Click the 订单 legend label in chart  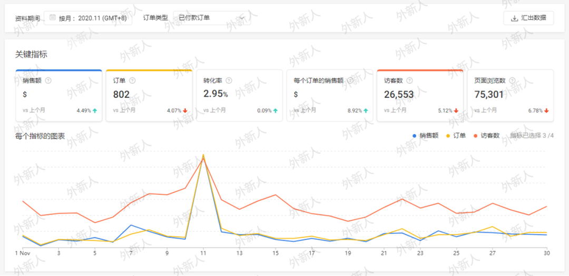pyautogui.click(x=460, y=136)
